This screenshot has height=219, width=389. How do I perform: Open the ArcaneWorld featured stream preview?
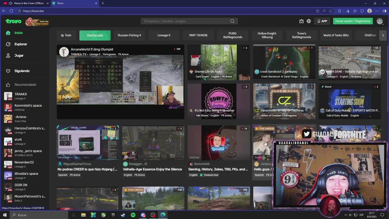[x=120, y=82]
